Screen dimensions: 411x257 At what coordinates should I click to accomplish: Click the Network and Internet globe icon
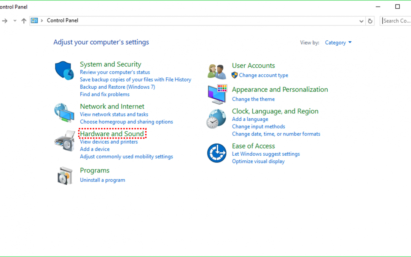64,112
